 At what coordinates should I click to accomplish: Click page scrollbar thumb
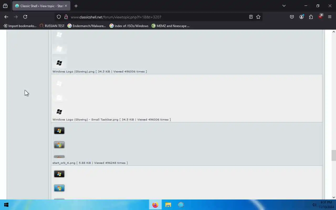pyautogui.click(x=334, y=155)
